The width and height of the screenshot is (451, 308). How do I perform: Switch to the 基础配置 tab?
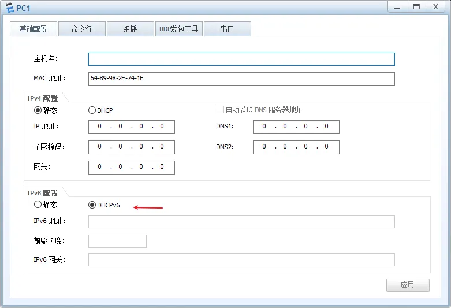click(x=33, y=29)
